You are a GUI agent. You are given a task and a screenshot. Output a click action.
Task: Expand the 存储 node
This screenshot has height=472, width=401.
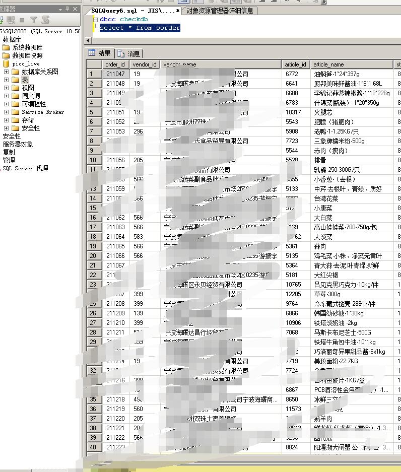tap(6, 120)
